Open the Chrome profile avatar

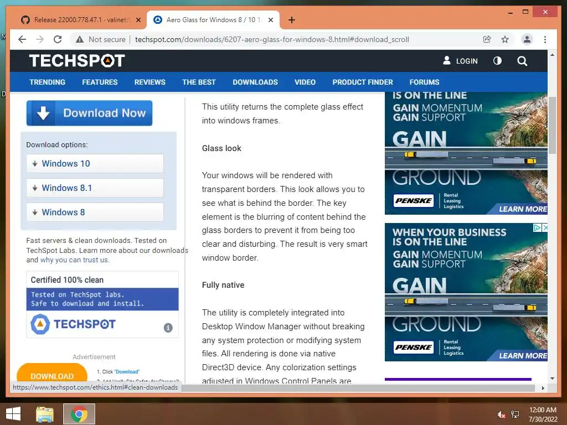527,39
